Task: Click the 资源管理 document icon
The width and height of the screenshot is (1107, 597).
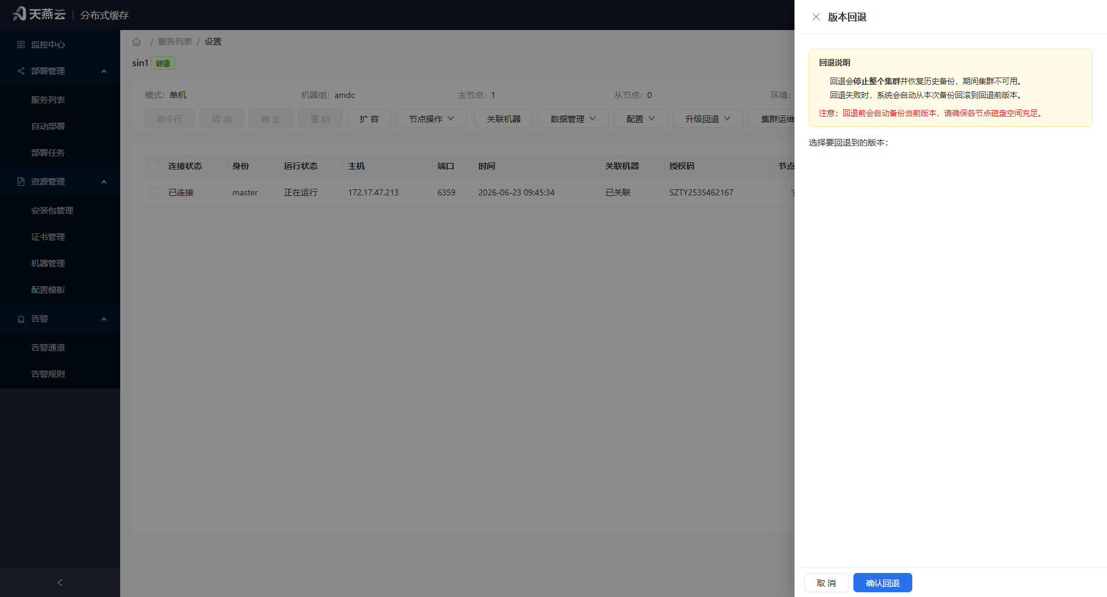Action: tap(21, 182)
